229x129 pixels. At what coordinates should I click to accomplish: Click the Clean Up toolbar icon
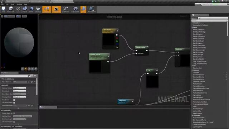click(38, 9)
